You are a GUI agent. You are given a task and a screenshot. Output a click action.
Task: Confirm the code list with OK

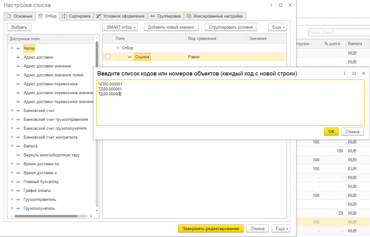click(x=331, y=131)
